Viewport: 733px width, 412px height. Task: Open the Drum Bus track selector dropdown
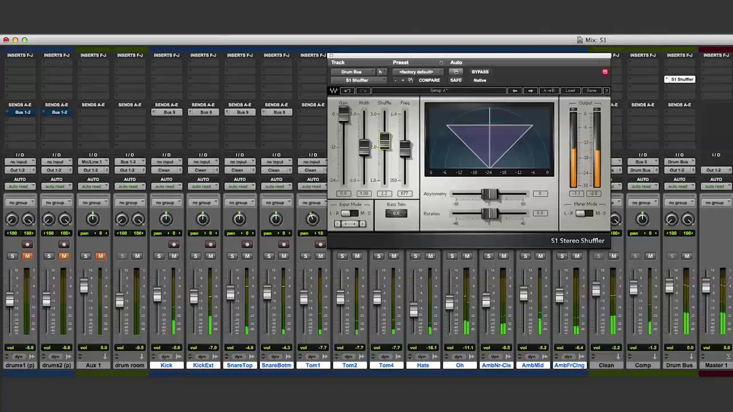(x=352, y=72)
